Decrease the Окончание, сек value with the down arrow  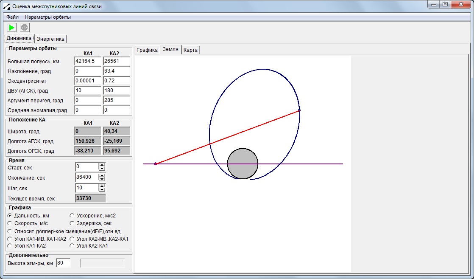point(102,179)
